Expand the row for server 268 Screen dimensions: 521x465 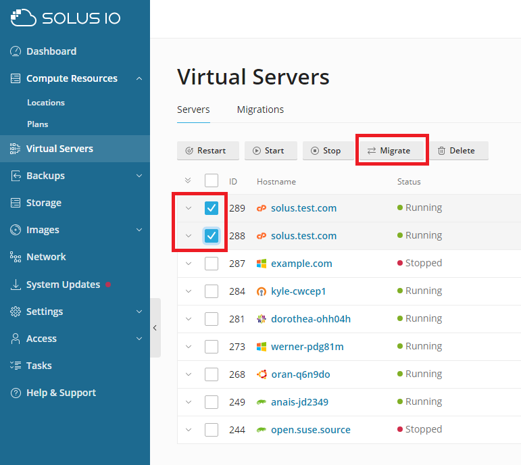189,374
